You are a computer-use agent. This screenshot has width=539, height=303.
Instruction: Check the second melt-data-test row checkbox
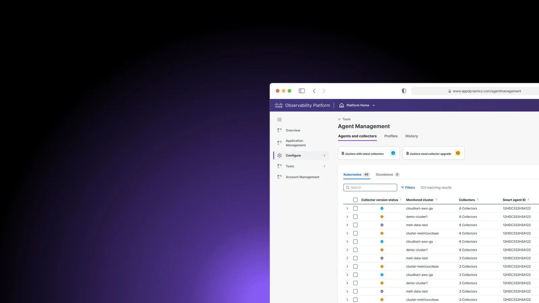click(355, 258)
